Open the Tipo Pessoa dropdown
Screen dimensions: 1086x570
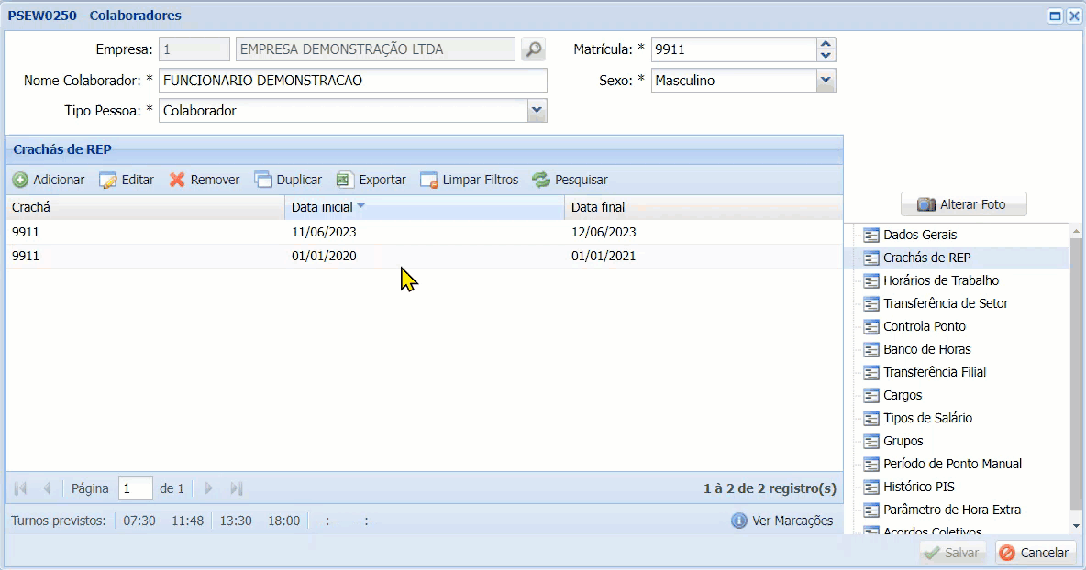[537, 111]
